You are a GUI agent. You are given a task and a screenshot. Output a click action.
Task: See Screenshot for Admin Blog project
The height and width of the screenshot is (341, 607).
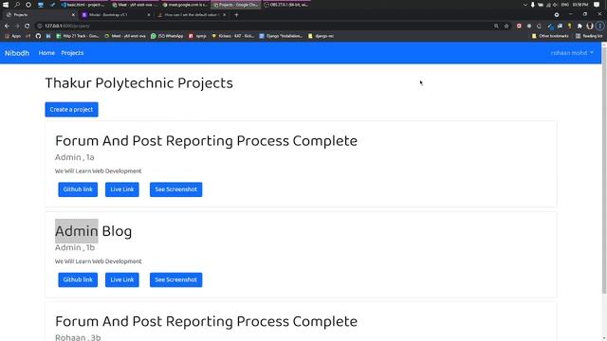[x=175, y=280]
